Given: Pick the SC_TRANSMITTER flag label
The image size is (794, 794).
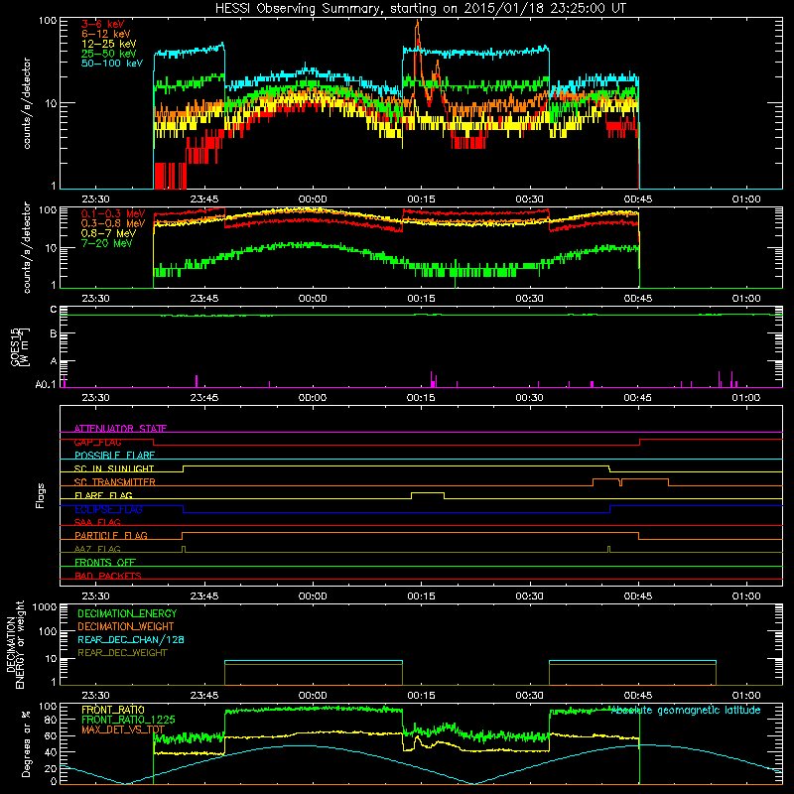Looking at the screenshot, I should pos(114,481).
